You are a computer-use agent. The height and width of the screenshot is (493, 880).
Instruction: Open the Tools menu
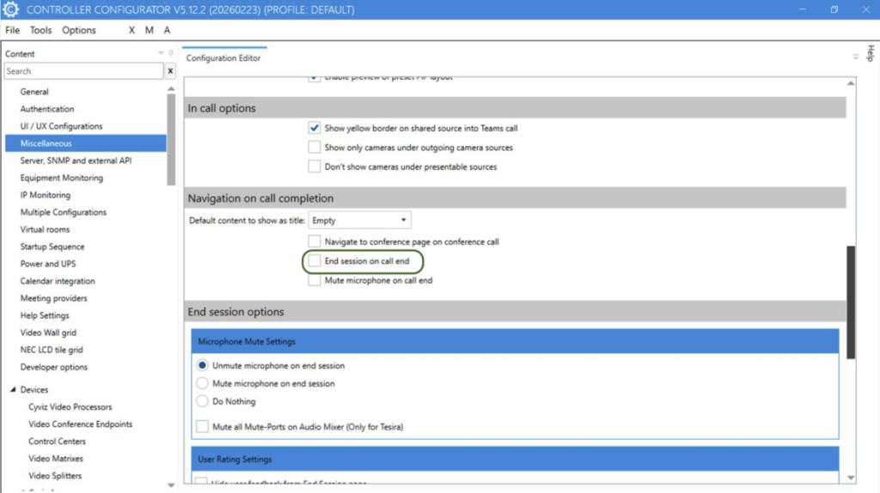click(x=41, y=30)
